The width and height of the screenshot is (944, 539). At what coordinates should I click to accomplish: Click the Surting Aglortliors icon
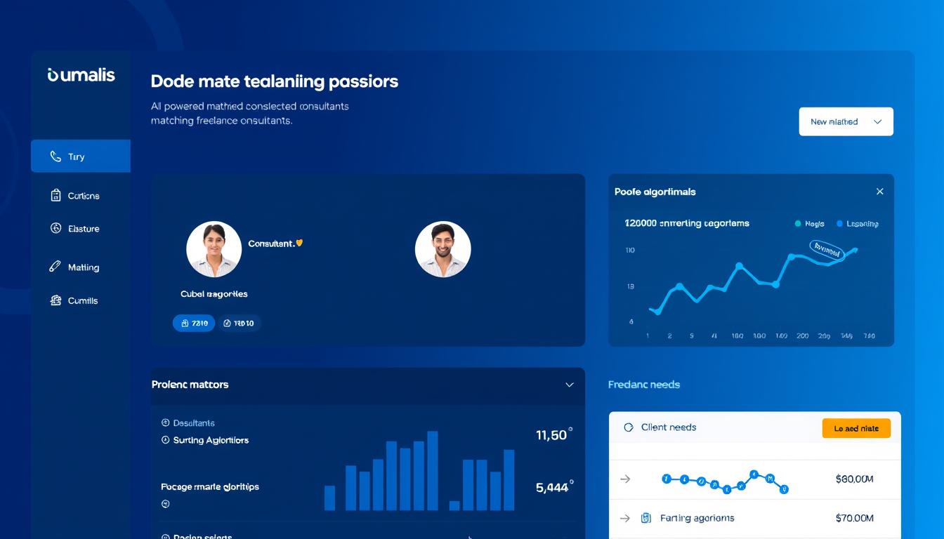coord(164,440)
